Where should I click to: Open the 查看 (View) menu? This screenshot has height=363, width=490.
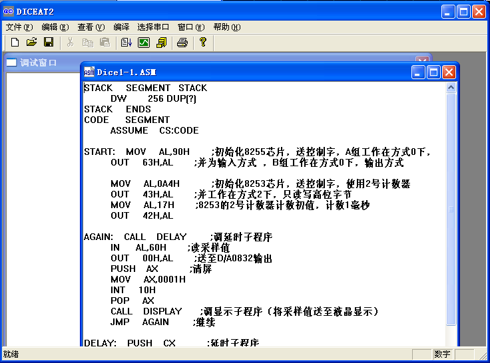pyautogui.click(x=91, y=27)
